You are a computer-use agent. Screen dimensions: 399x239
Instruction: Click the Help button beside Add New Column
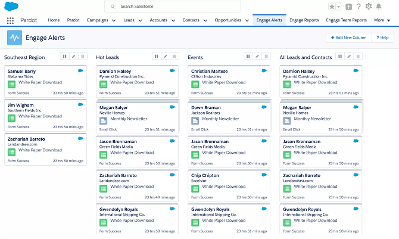coord(382,38)
